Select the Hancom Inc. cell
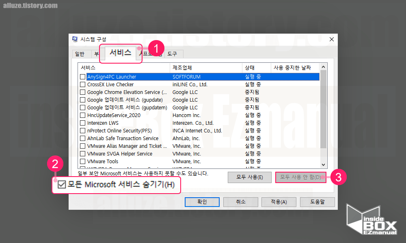The image size is (406, 243). pyautogui.click(x=186, y=115)
